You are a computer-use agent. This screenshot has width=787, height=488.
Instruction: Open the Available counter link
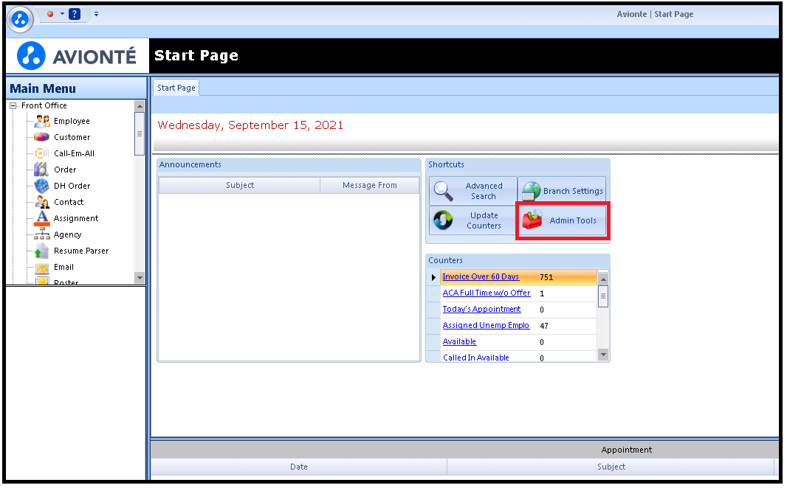click(x=459, y=342)
